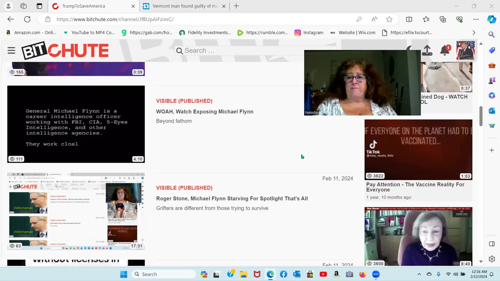
Task: Open Edge Settings and more menu
Action: [476, 19]
